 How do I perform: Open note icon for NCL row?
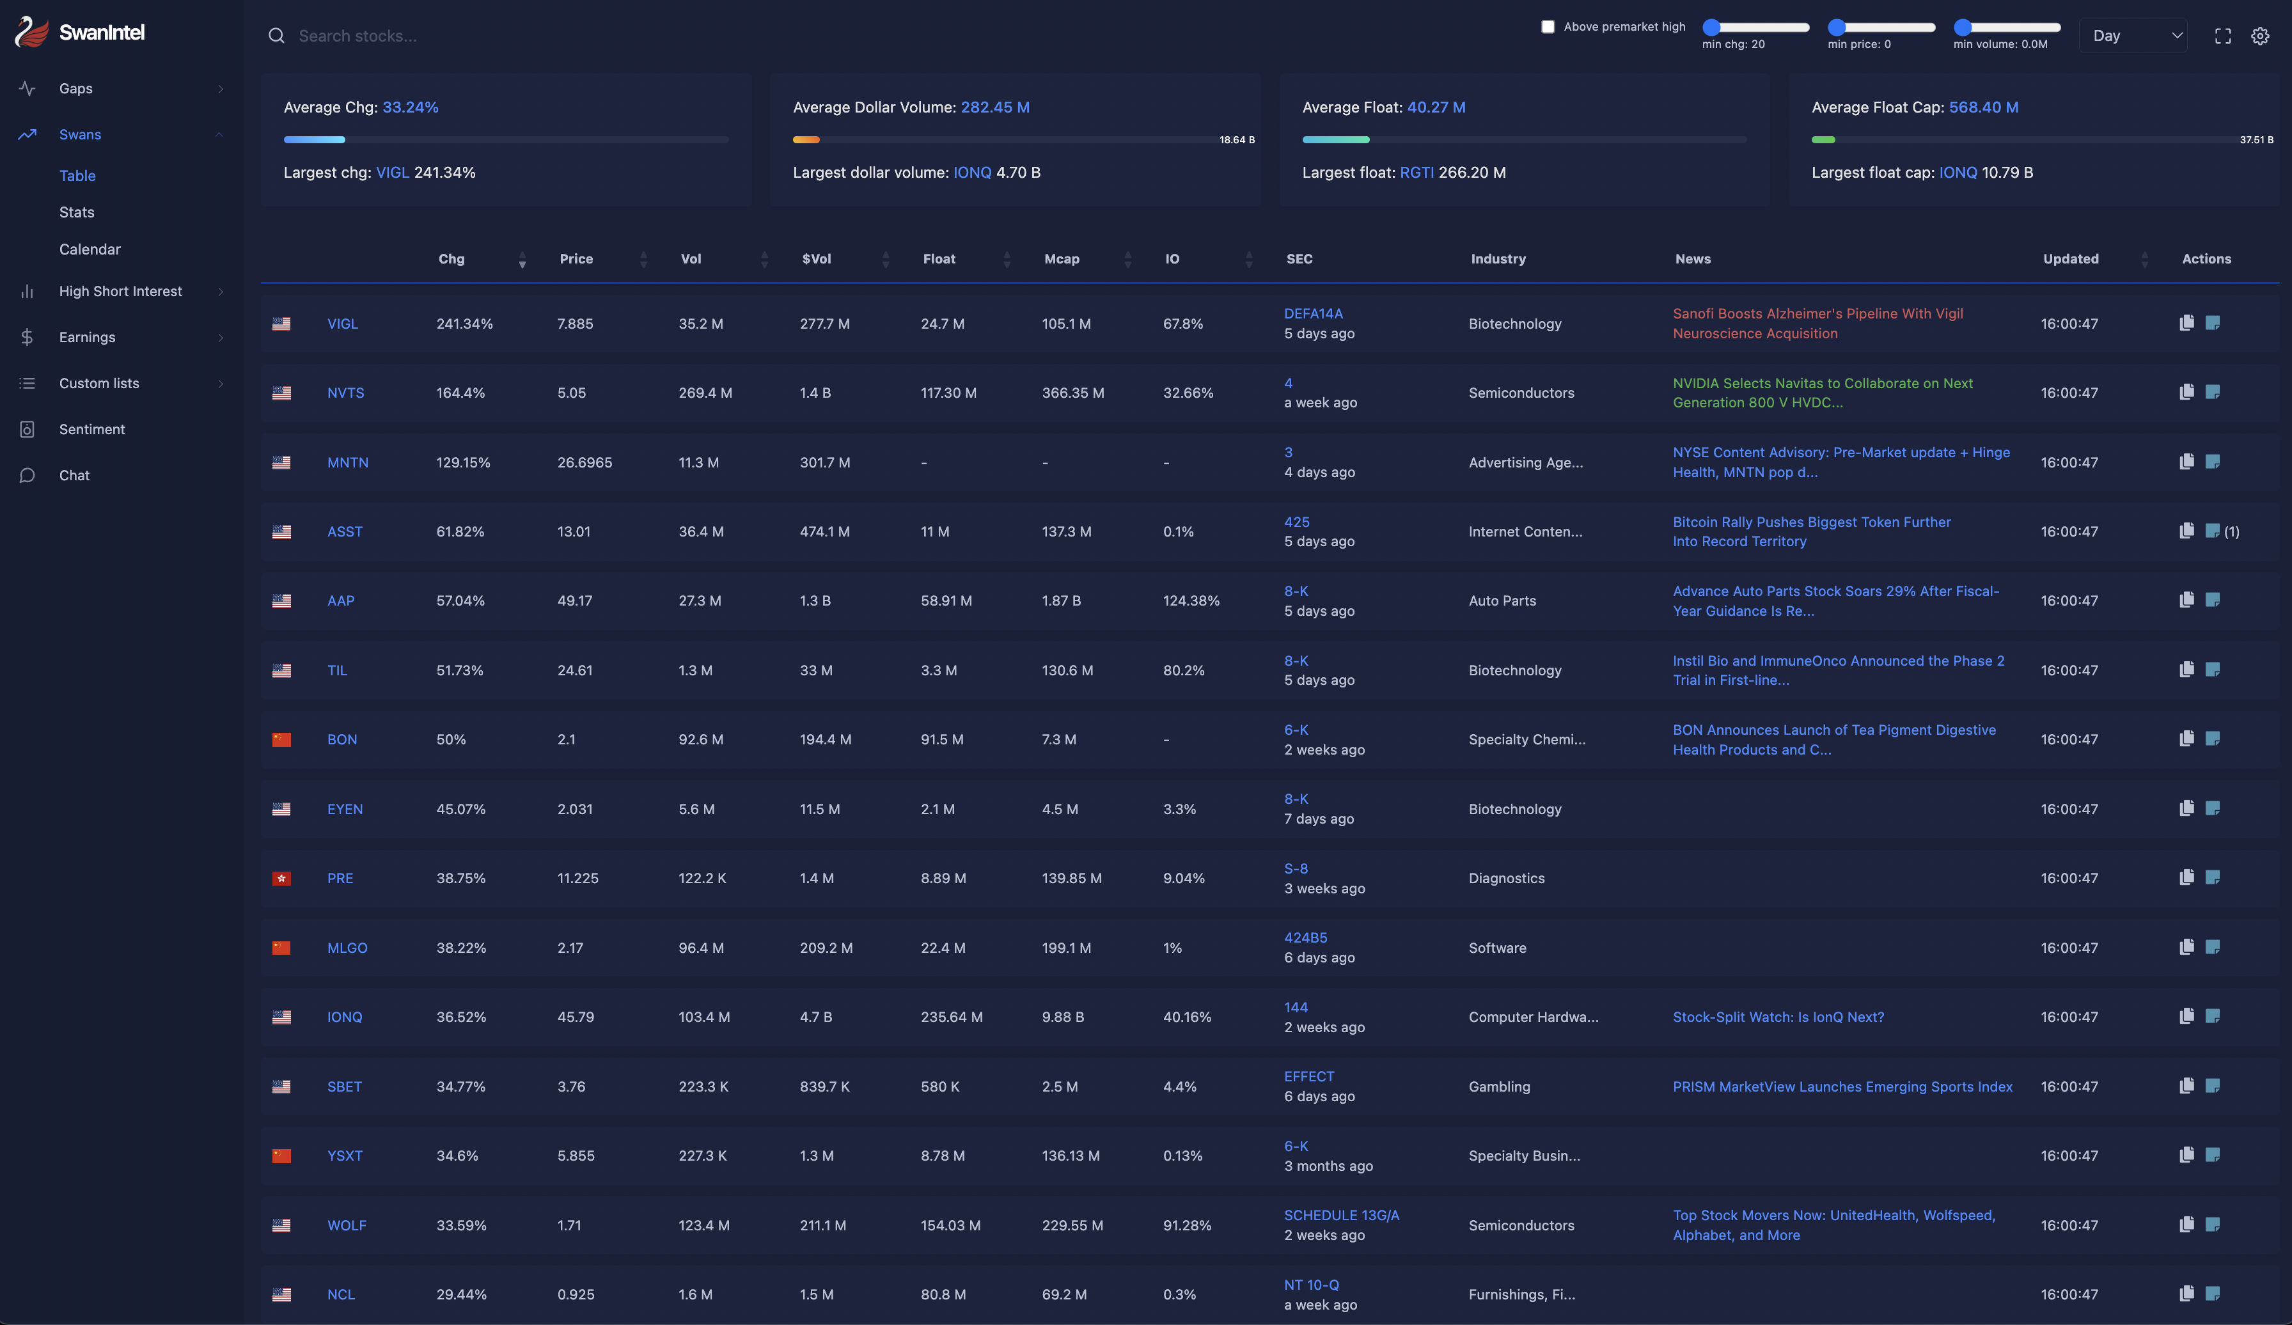point(2212,1294)
